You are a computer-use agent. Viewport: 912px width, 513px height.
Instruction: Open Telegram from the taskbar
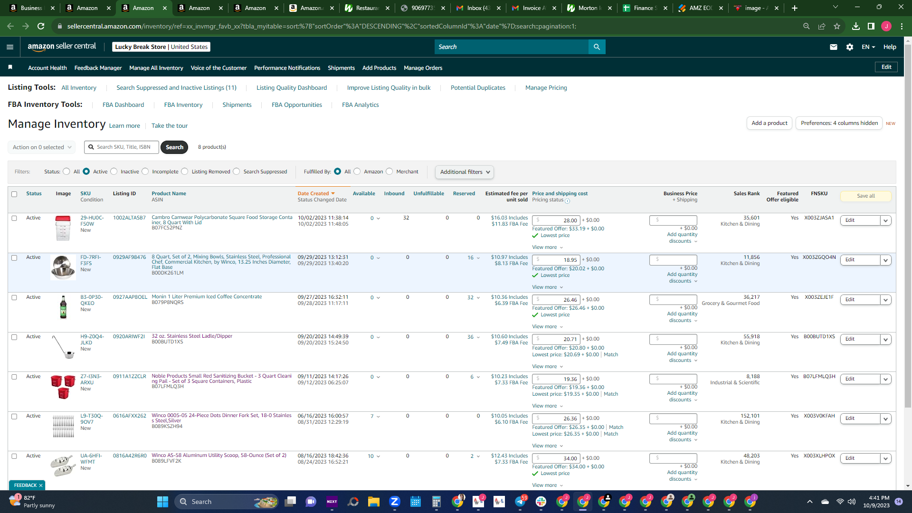point(521,502)
